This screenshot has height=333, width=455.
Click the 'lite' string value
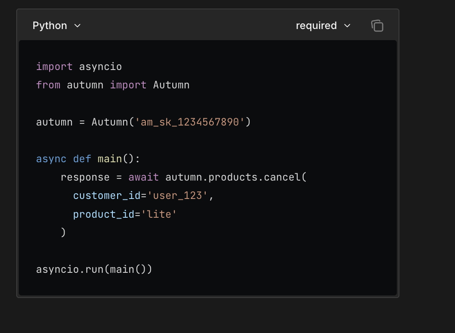tap(159, 214)
